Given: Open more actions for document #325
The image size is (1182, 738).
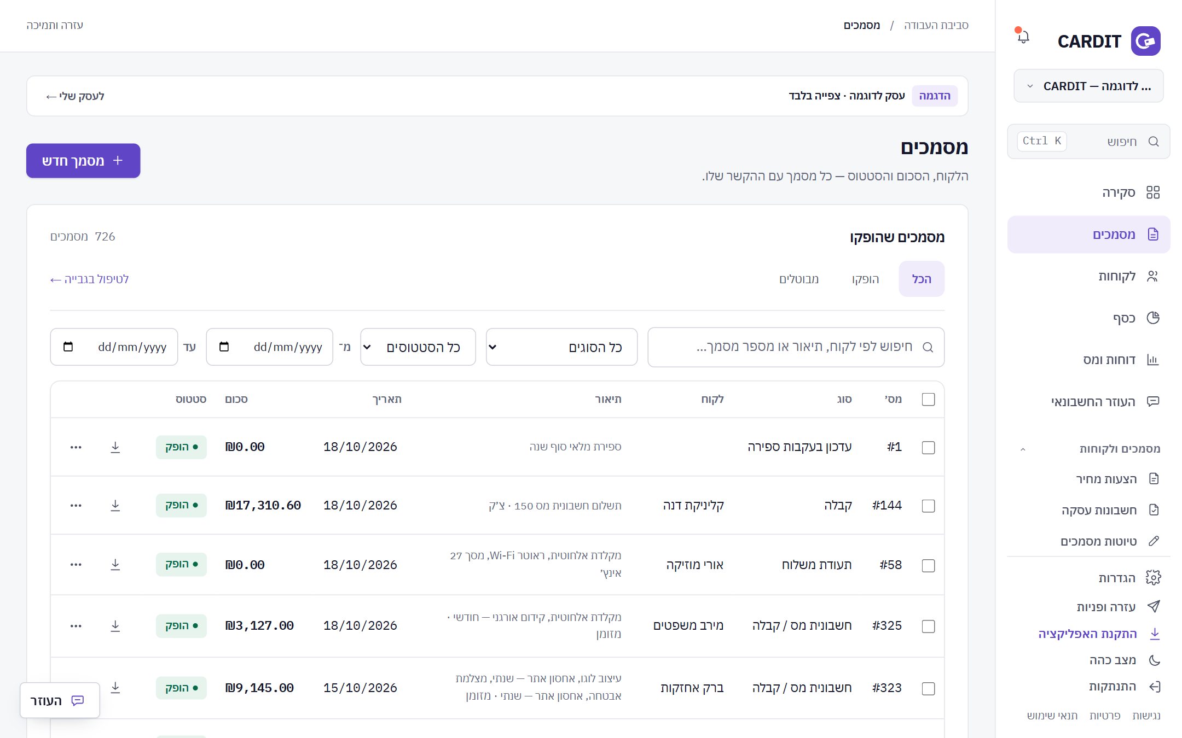Looking at the screenshot, I should click(76, 626).
